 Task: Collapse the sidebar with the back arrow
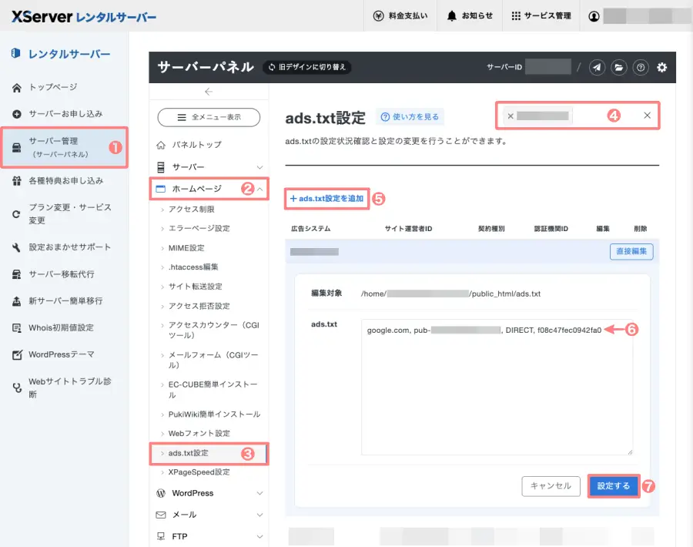coord(208,92)
